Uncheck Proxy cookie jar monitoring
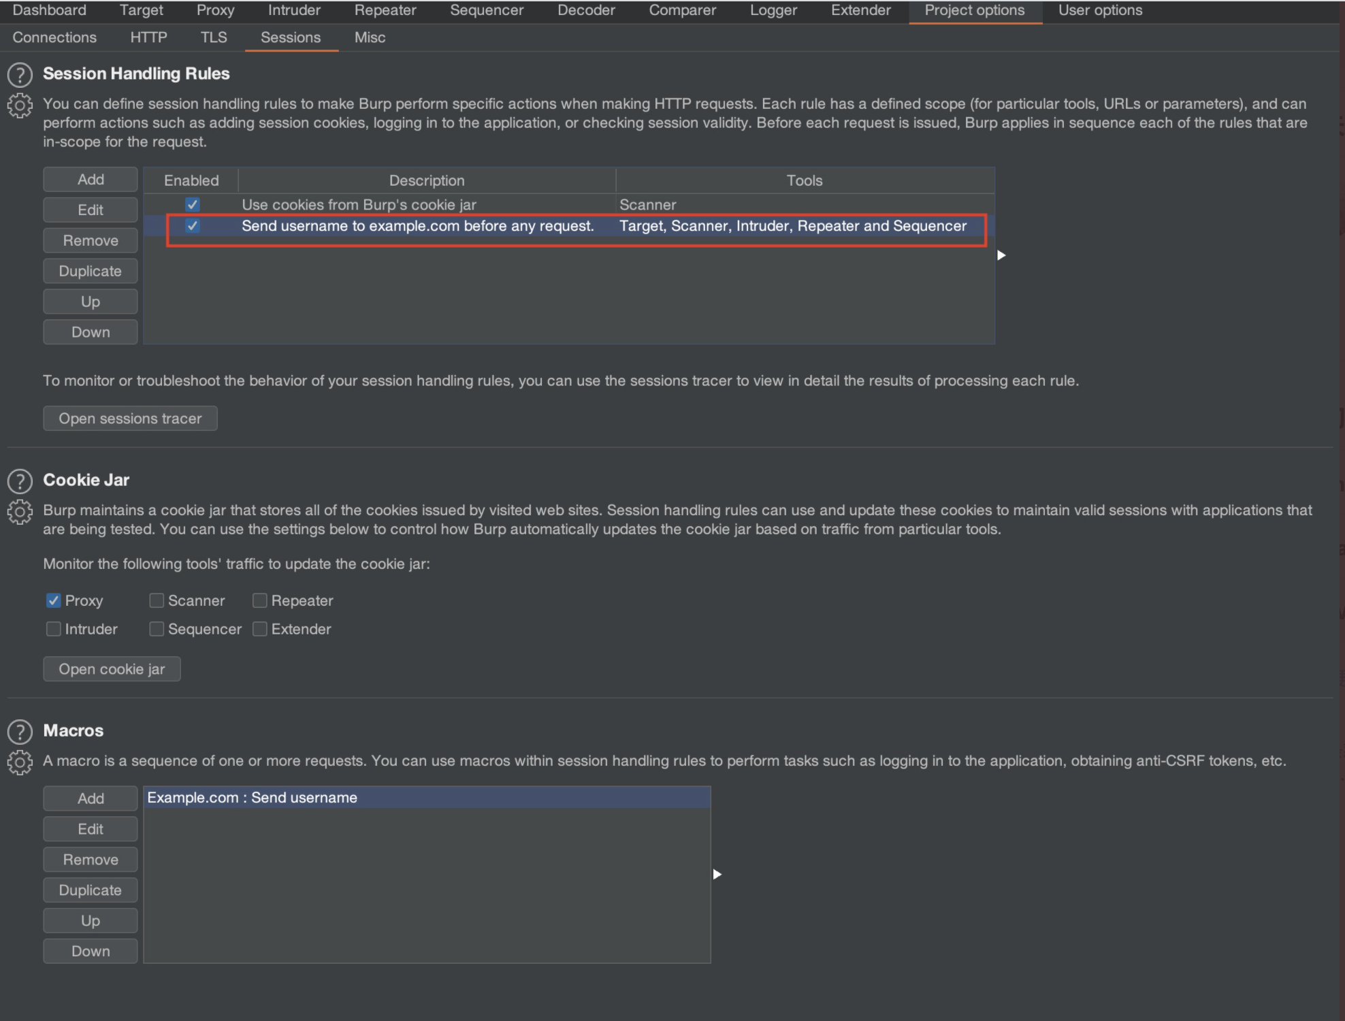 54,600
